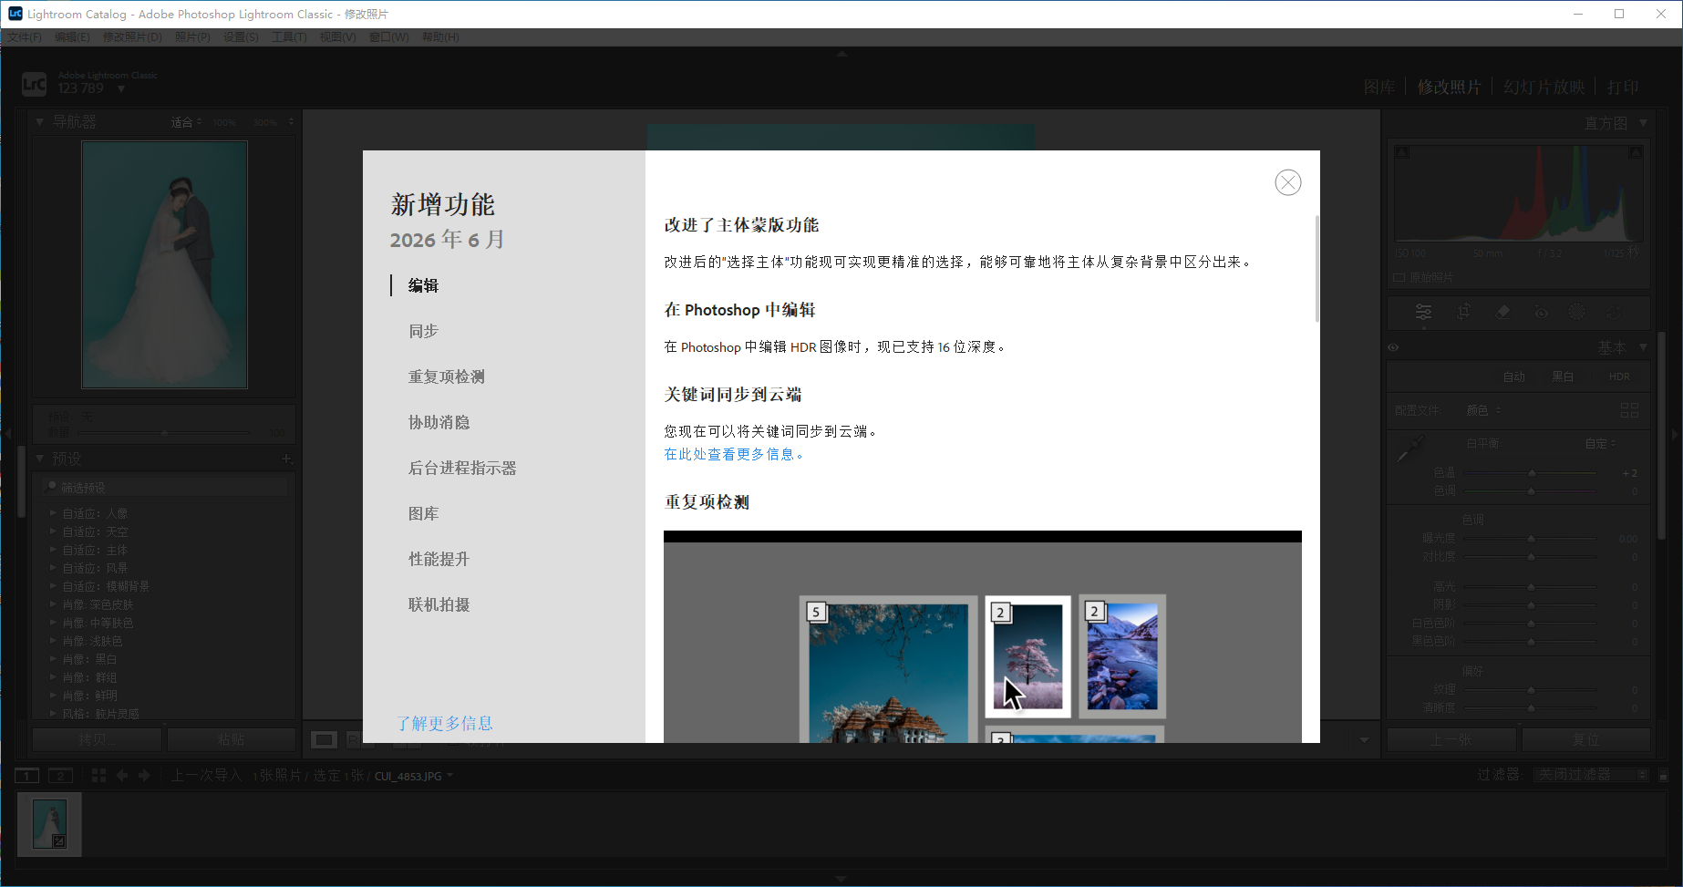Screen dimensions: 1683x887
Task: Click the pink tree stack thumbnail
Action: (x=1028, y=656)
